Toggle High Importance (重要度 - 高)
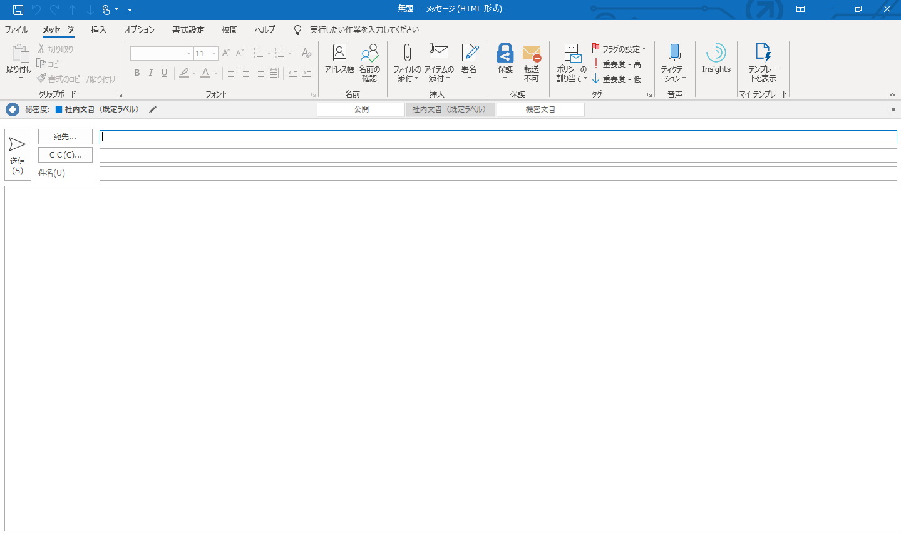The height and width of the screenshot is (534, 901). point(616,64)
